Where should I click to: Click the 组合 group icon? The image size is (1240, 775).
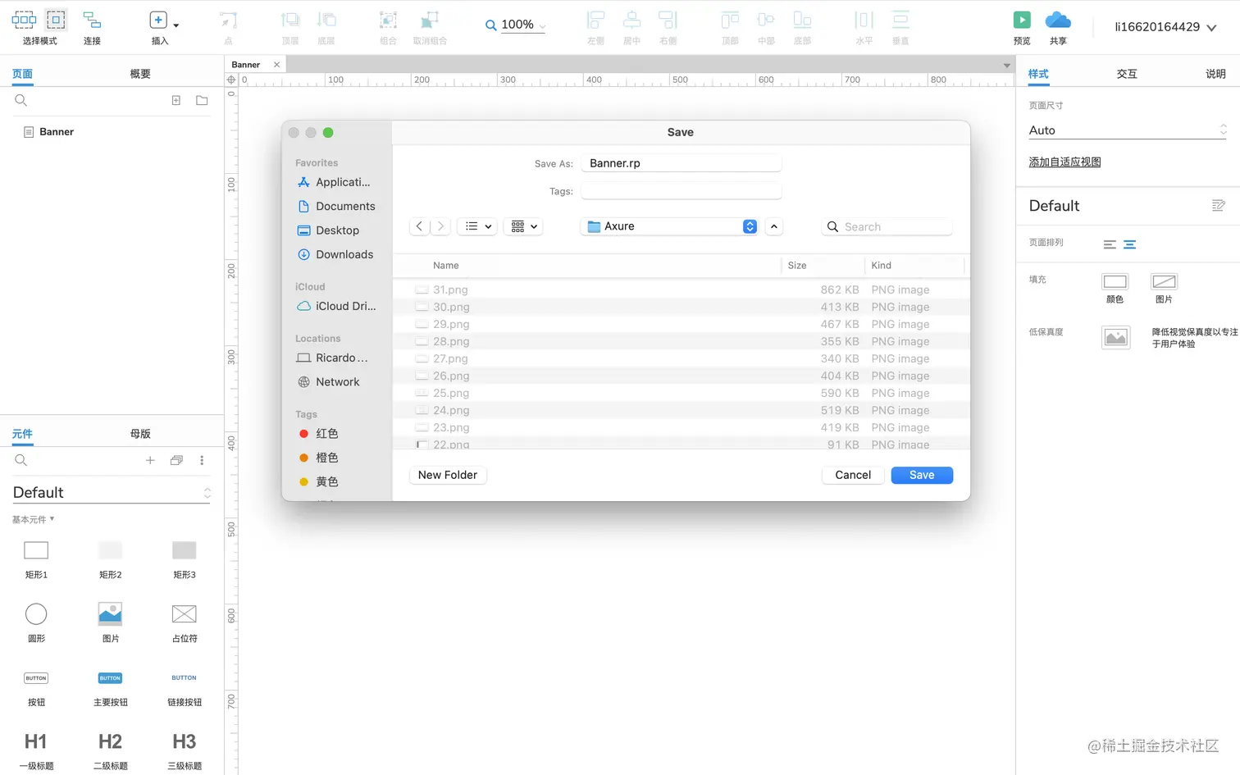tap(388, 21)
